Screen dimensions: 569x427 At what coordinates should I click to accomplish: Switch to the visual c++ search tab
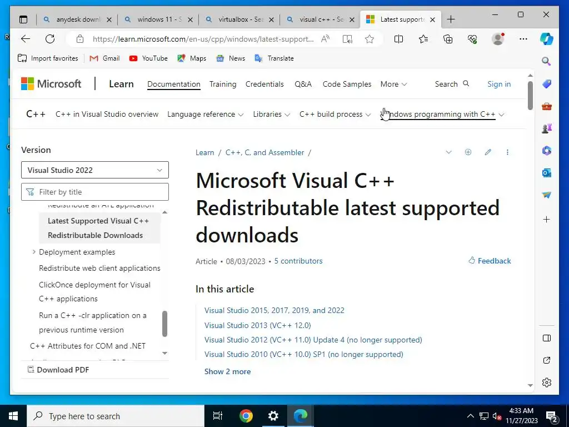click(320, 19)
